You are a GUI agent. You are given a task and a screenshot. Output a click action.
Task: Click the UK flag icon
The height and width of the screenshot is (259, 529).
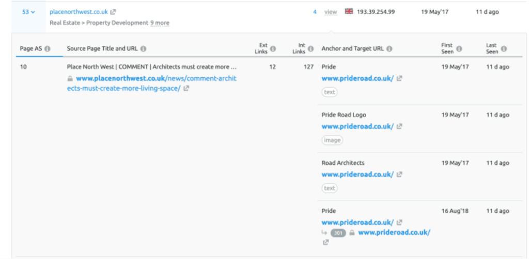pyautogui.click(x=349, y=11)
